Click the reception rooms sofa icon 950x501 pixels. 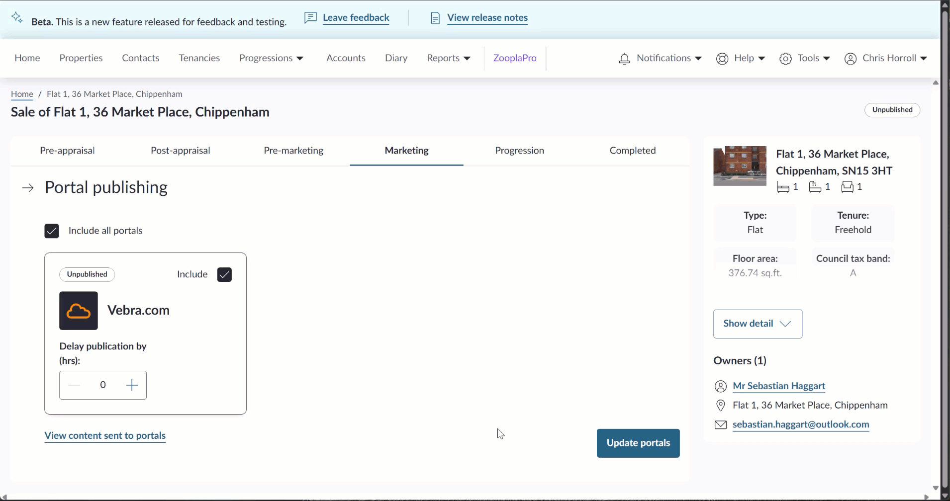tap(847, 187)
